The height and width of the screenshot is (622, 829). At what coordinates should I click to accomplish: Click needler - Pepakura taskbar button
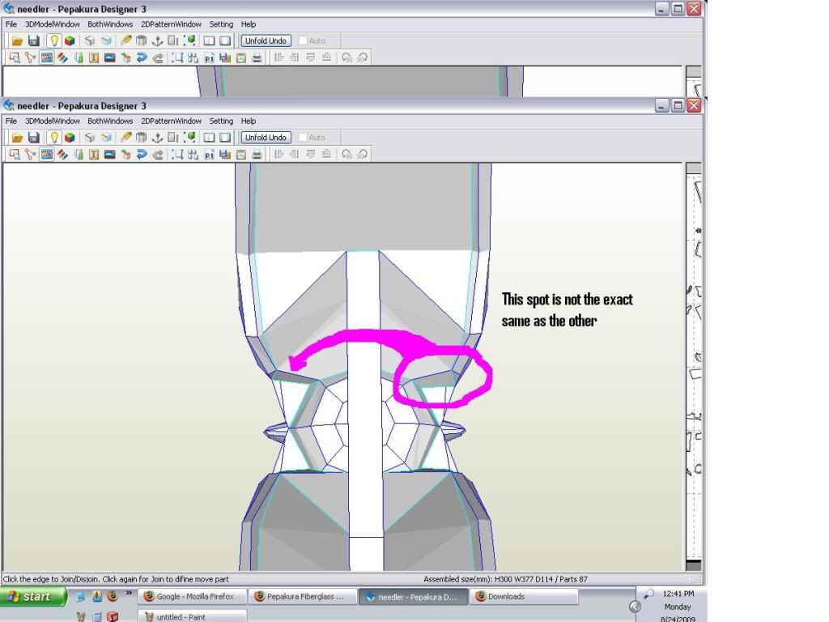tap(413, 597)
